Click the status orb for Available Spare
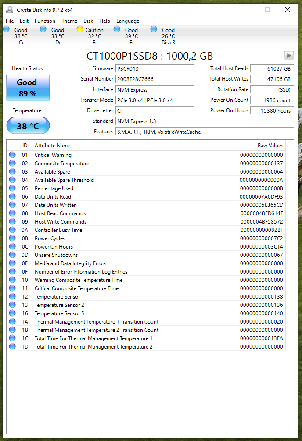 click(x=12, y=171)
